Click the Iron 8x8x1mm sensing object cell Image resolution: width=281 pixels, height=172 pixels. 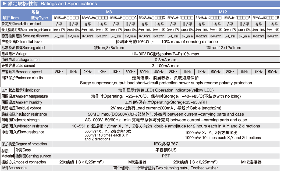109,48
